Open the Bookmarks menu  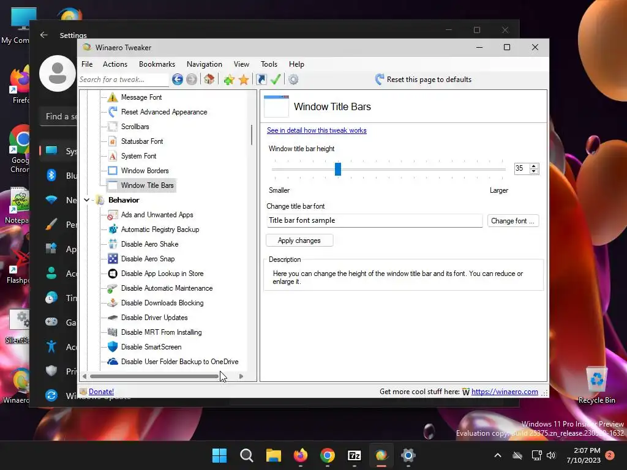(x=157, y=64)
